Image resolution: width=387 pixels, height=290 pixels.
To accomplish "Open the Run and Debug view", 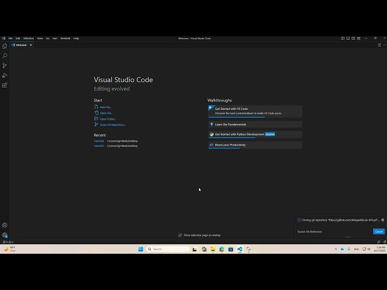I will [x=4, y=76].
